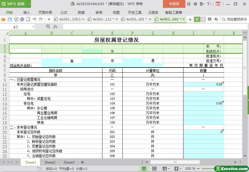This screenshot has height=172, width=249.
Task: Expand the Name Box dropdown arrow
Action: click(x=33, y=27)
